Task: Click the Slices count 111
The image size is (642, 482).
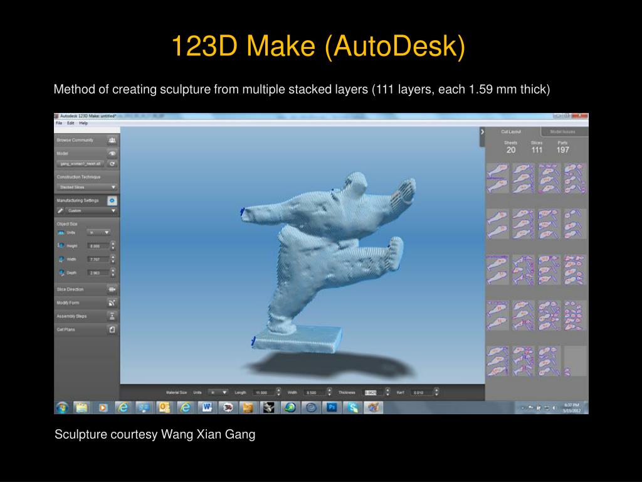Action: pyautogui.click(x=537, y=150)
